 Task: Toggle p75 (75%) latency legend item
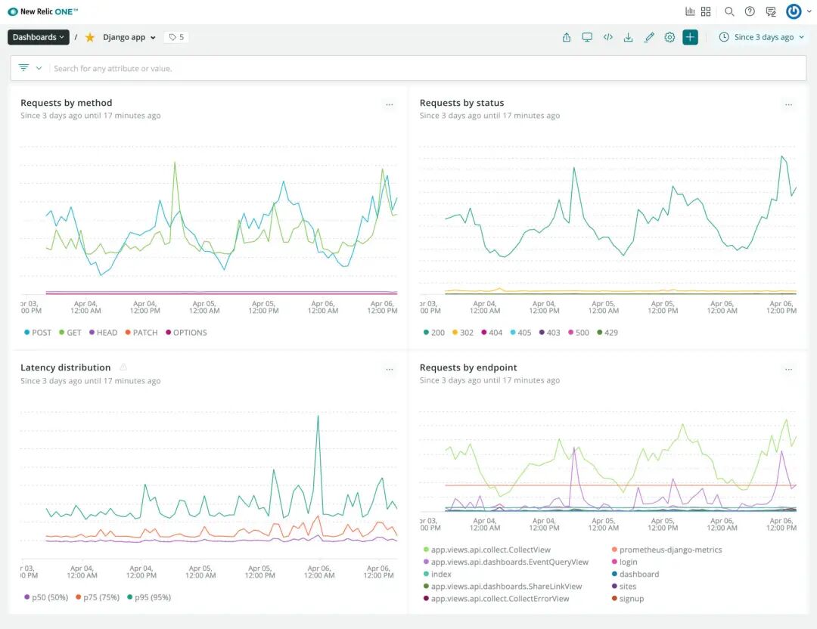click(x=98, y=597)
